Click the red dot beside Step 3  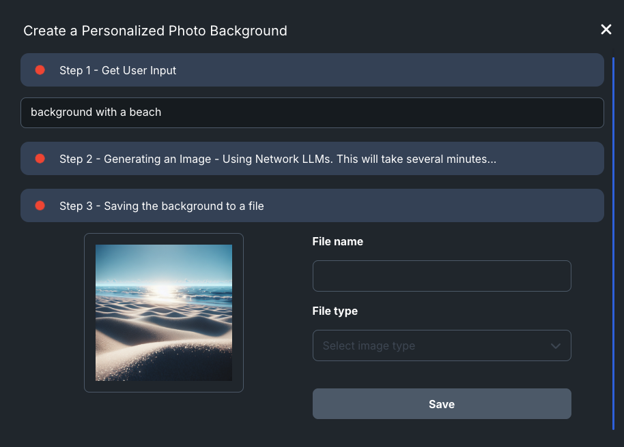click(x=40, y=205)
